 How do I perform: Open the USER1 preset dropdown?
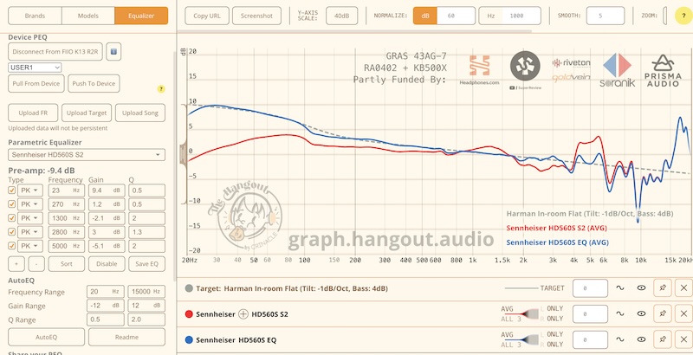click(35, 68)
